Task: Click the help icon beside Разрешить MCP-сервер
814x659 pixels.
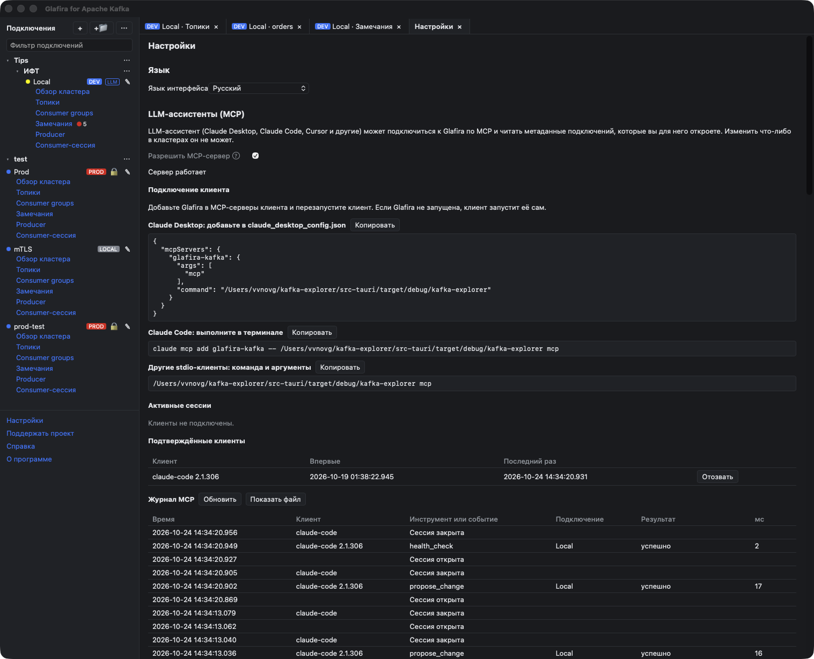Action: [236, 156]
